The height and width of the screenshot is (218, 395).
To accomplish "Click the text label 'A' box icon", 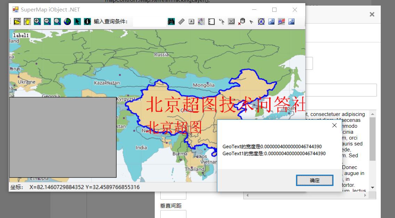I will point(192,22).
